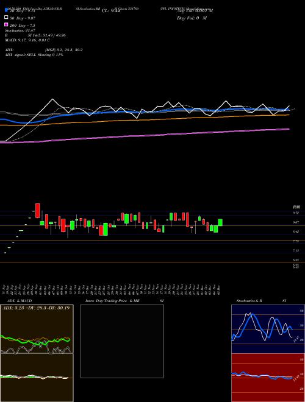Select the '200 Day - 7.5' legend text
Image resolution: width=305 pixels, height=402 pixels.
[x=23, y=26]
